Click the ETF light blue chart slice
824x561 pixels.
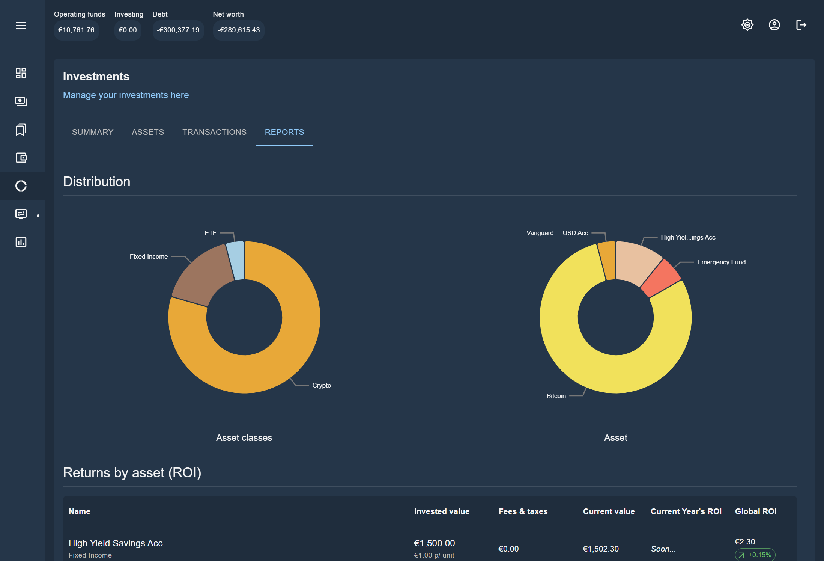(237, 260)
